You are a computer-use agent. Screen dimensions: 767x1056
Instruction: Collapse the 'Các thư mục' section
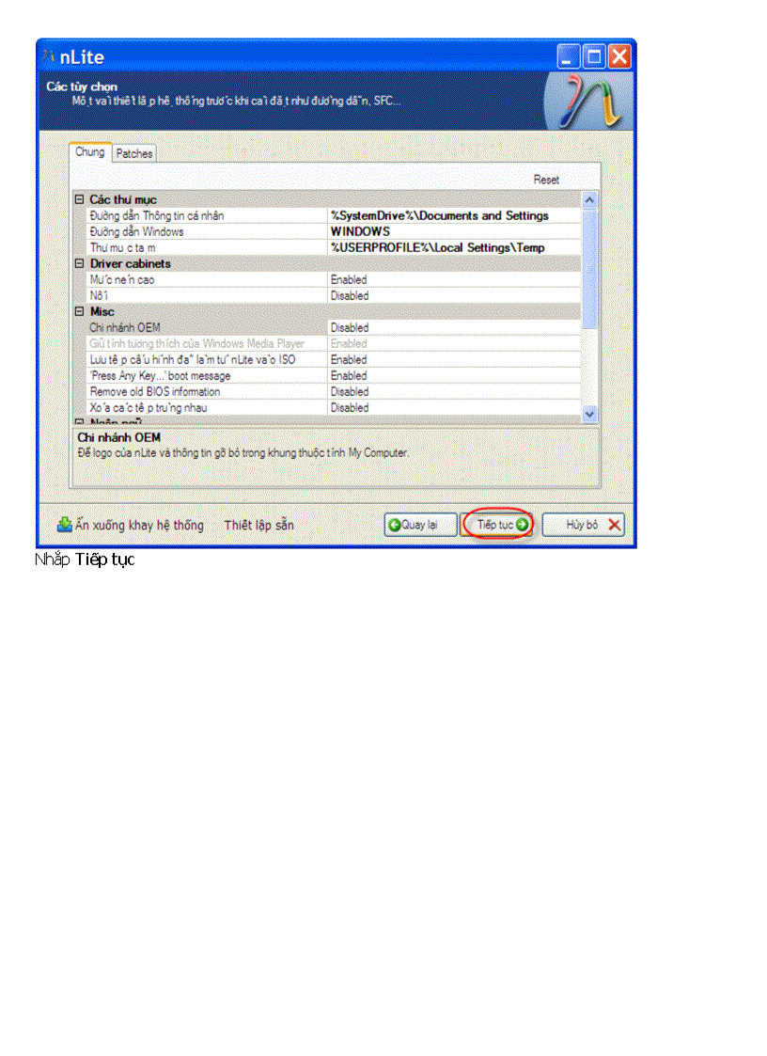[x=77, y=199]
